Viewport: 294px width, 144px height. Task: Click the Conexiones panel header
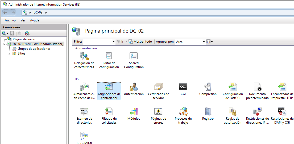click(x=34, y=27)
